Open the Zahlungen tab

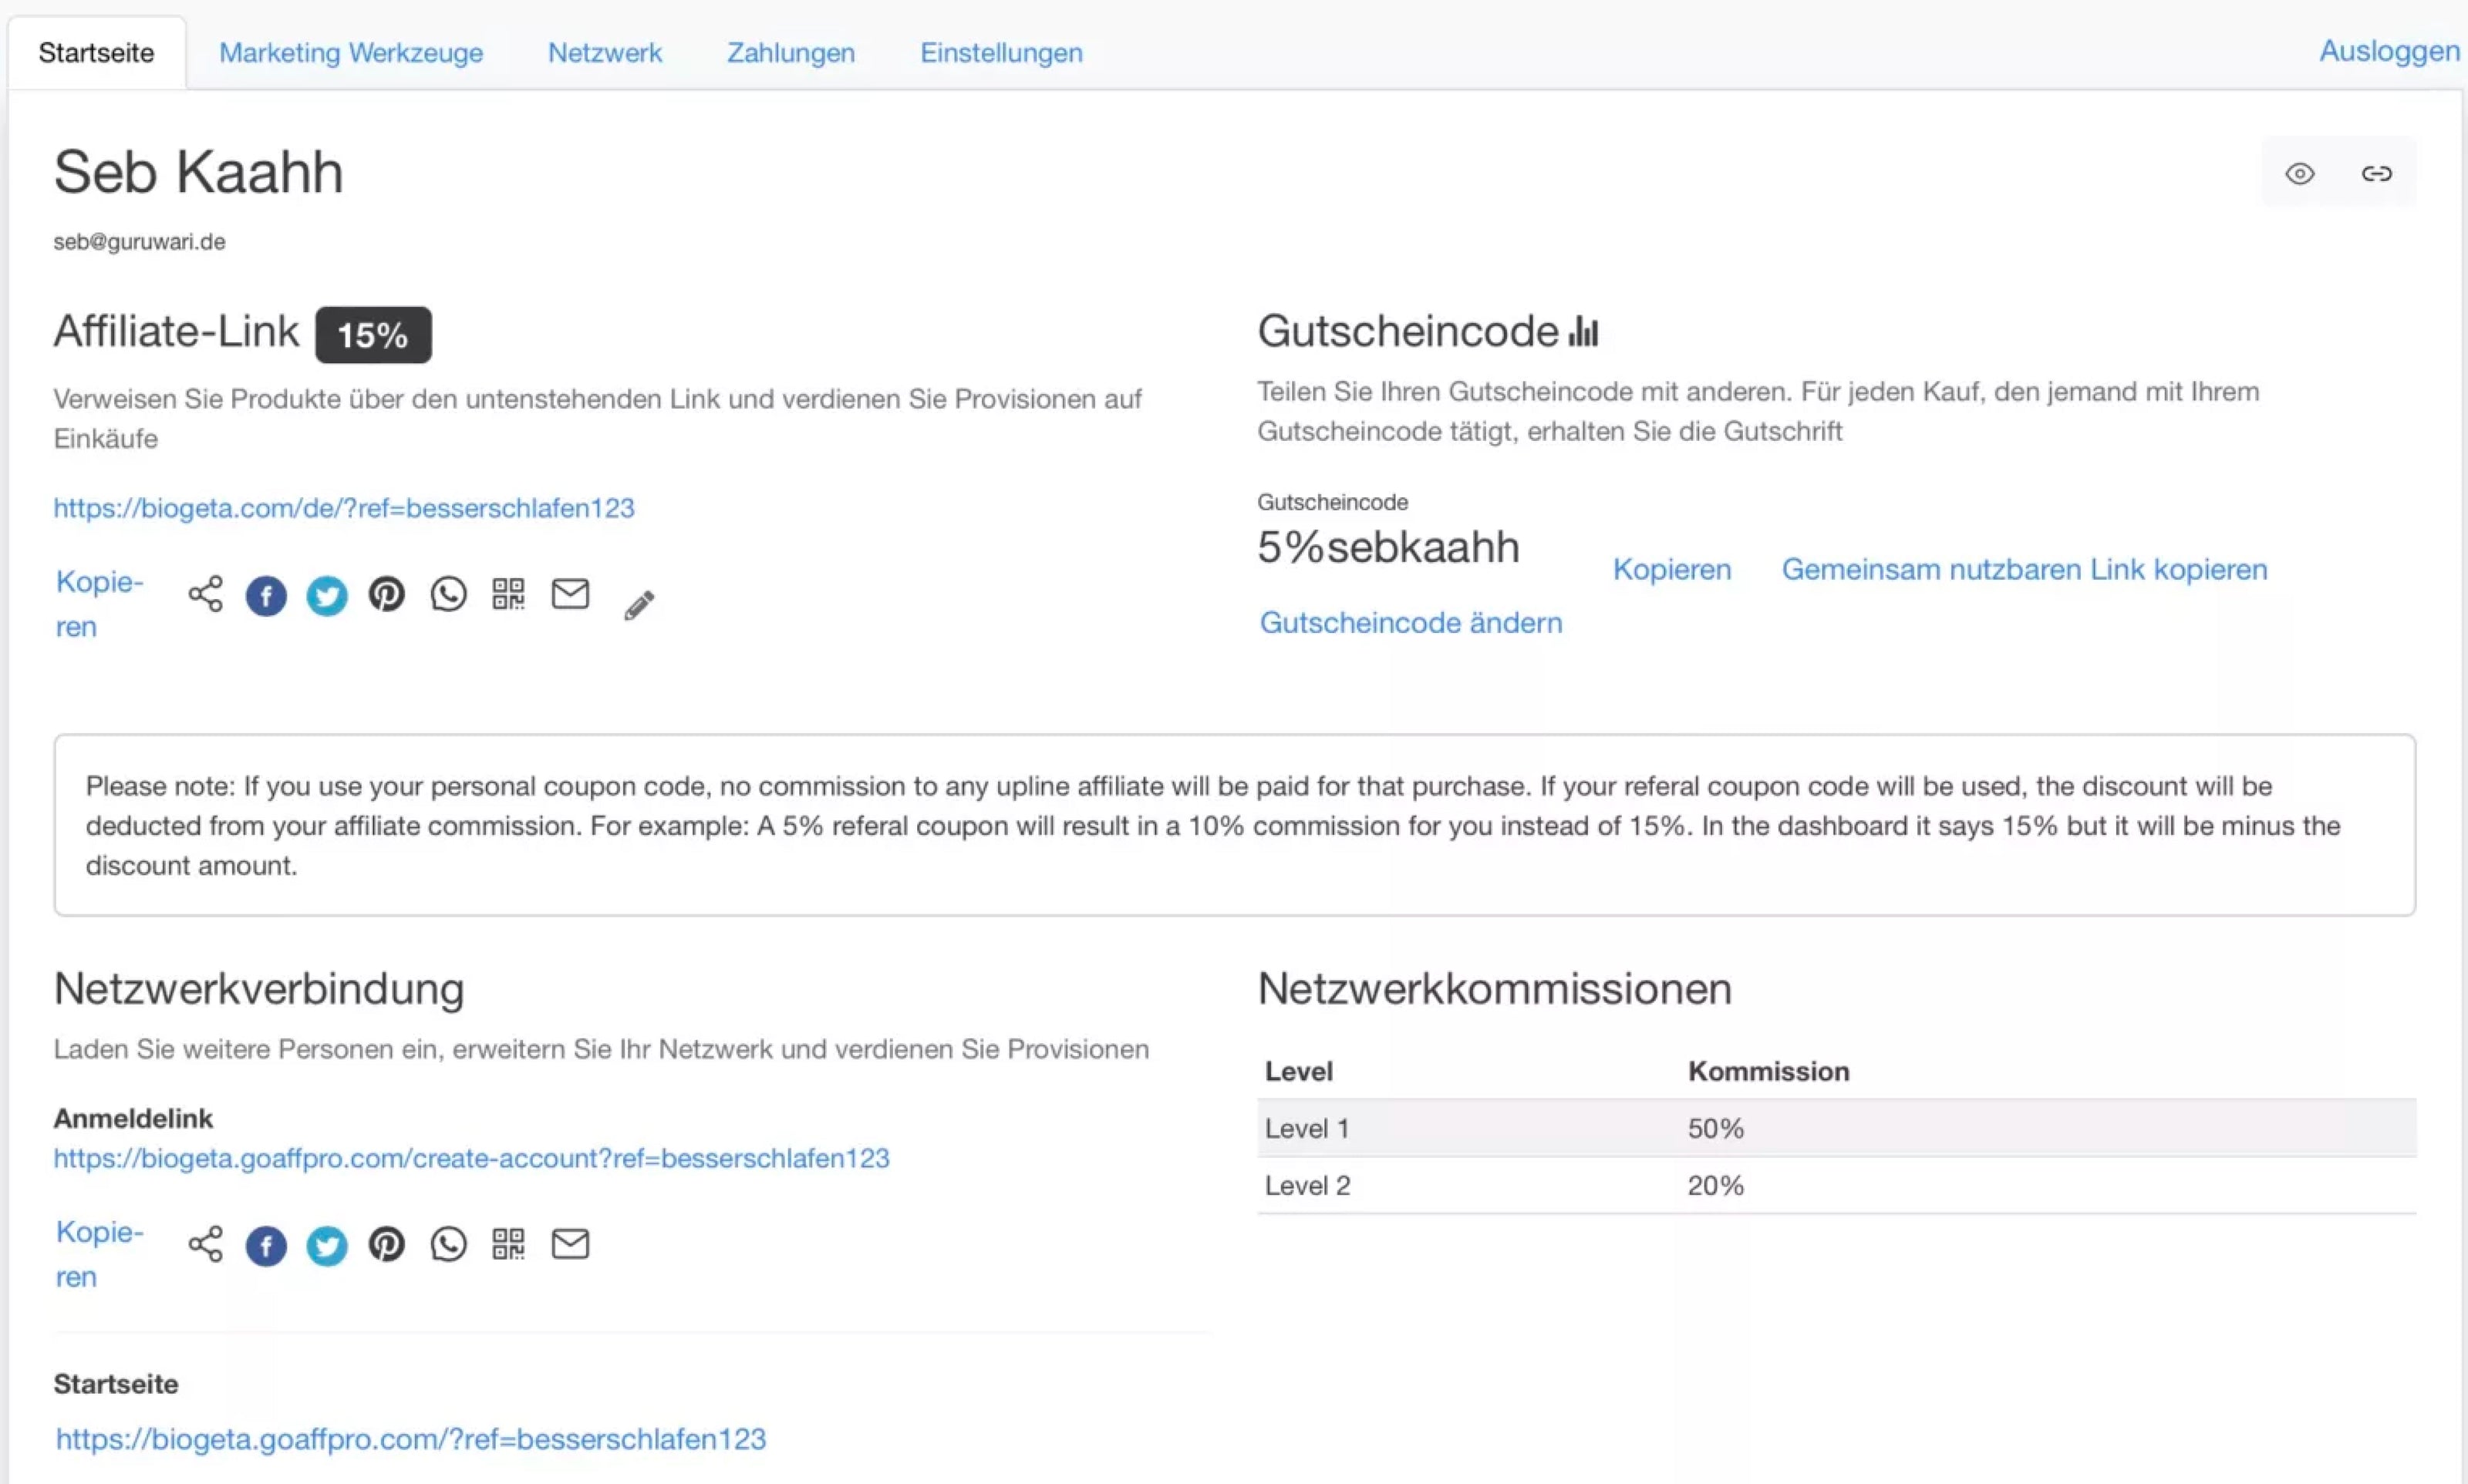click(x=791, y=53)
